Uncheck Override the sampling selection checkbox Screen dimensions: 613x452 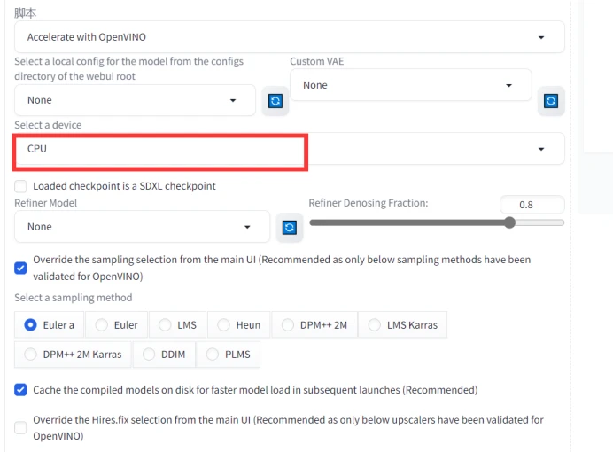[x=21, y=267]
